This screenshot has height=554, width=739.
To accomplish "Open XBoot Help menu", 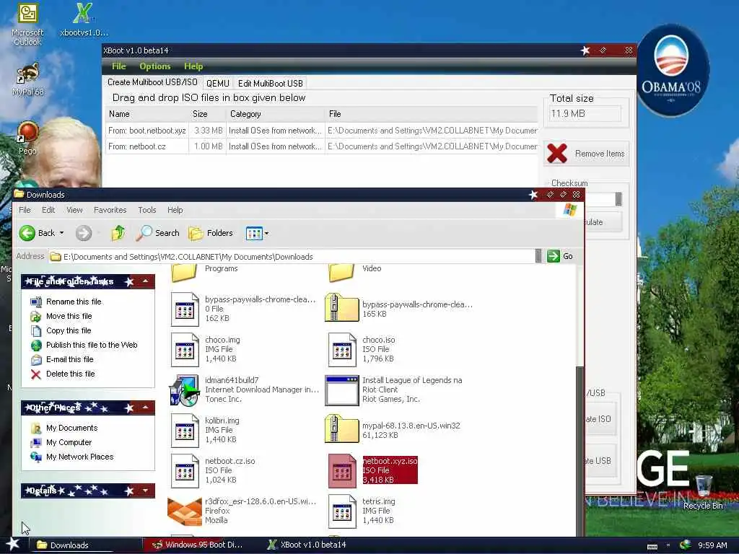I will [193, 66].
